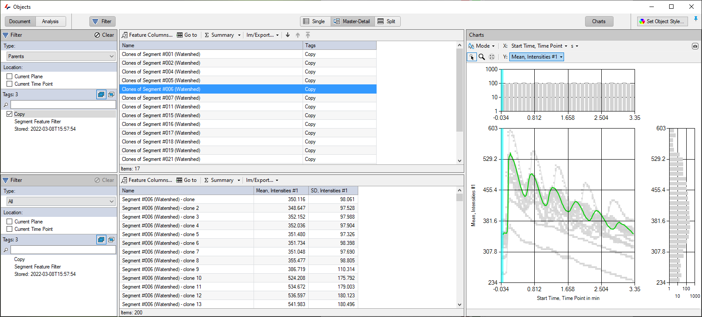702x317 pixels.
Task: Click the pin icon at top right
Action: (x=696, y=19)
